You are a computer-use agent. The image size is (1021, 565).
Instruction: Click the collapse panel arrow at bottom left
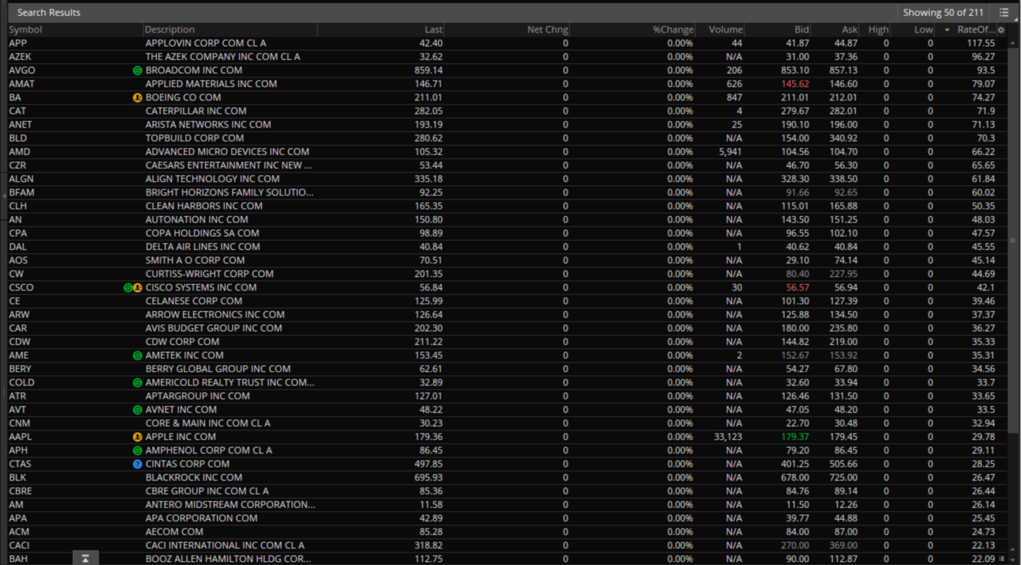tap(85, 558)
